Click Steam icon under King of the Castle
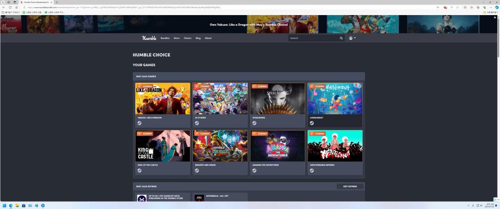Screen dimensions: 500x209 click(140, 171)
